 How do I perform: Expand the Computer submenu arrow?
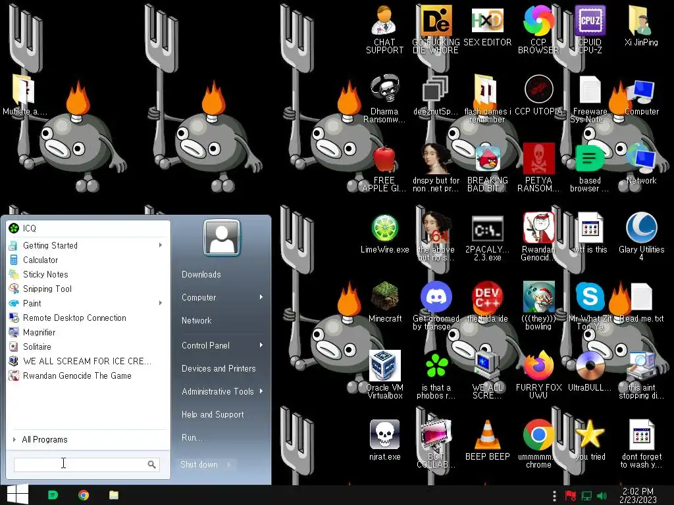click(x=261, y=297)
